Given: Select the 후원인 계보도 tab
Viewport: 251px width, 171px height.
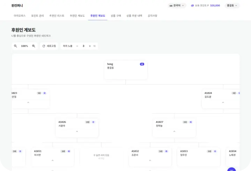Looking at the screenshot, I should tap(98, 16).
